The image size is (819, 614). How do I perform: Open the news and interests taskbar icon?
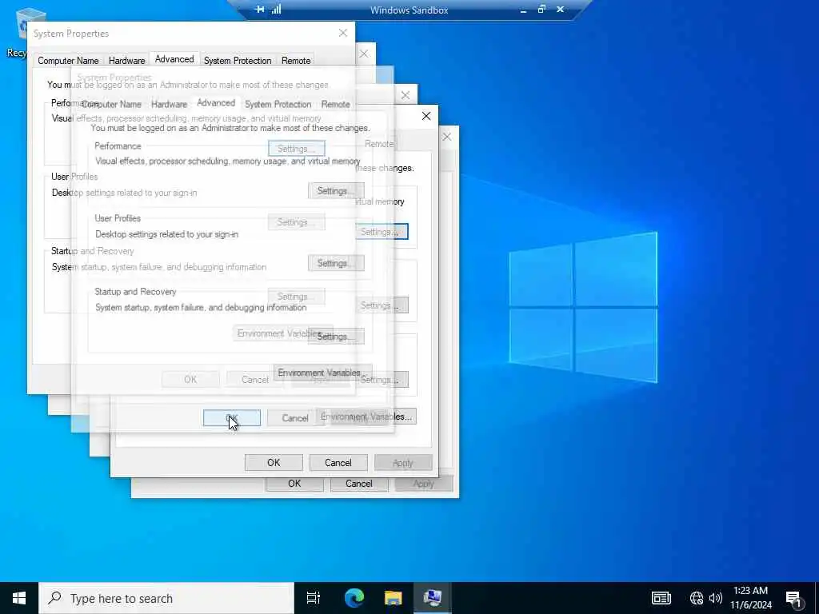pyautogui.click(x=661, y=598)
